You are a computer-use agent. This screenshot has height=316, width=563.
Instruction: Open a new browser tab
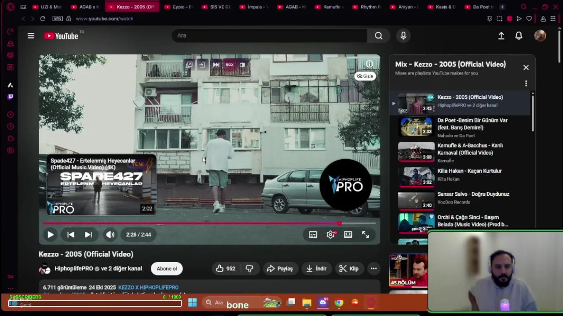click(x=502, y=7)
